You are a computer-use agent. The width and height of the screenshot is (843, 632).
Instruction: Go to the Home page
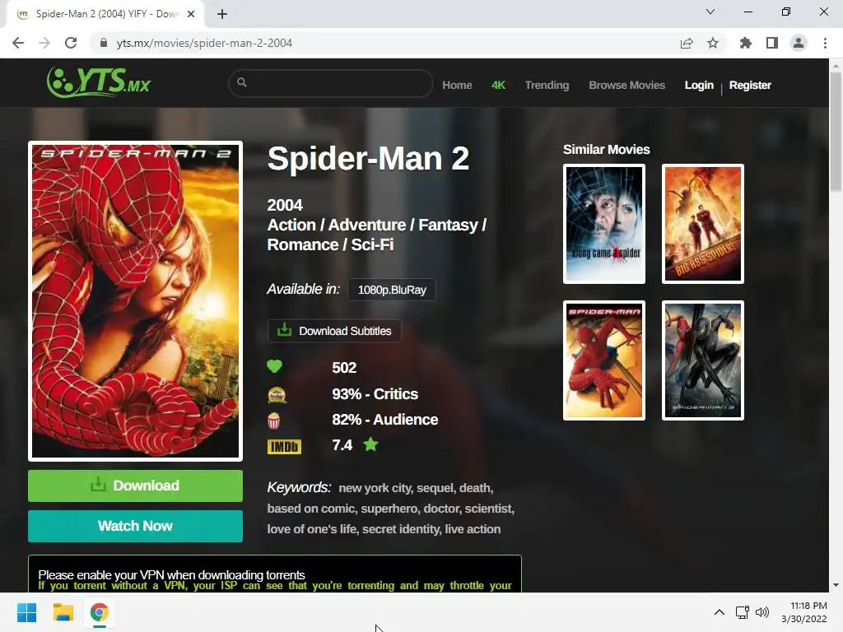click(457, 85)
